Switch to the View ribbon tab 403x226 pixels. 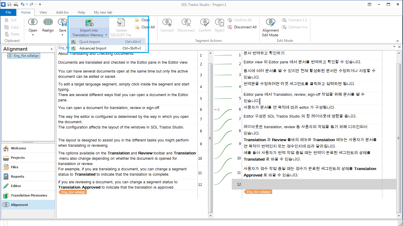point(43,12)
